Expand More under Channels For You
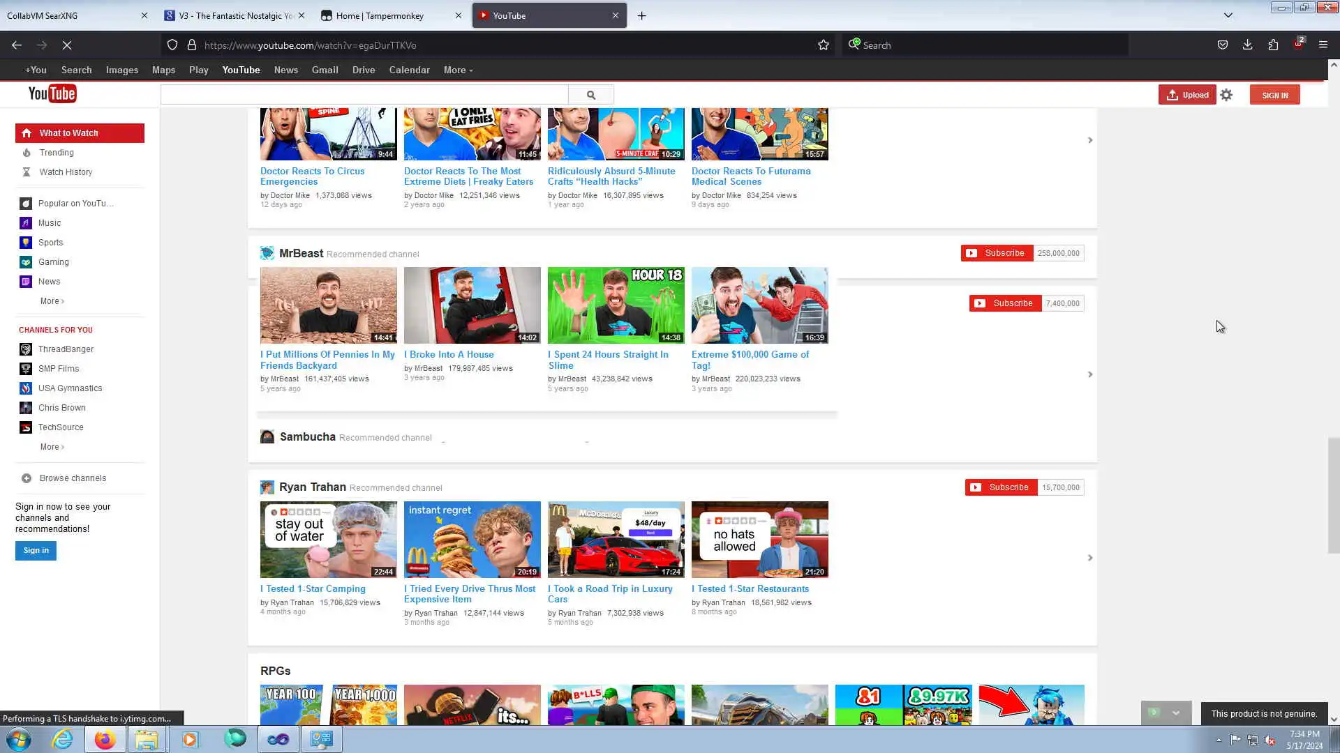The height and width of the screenshot is (753, 1340). pyautogui.click(x=52, y=447)
